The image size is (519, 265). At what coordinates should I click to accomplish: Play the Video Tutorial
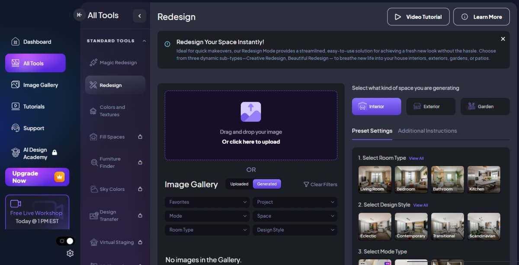click(418, 17)
